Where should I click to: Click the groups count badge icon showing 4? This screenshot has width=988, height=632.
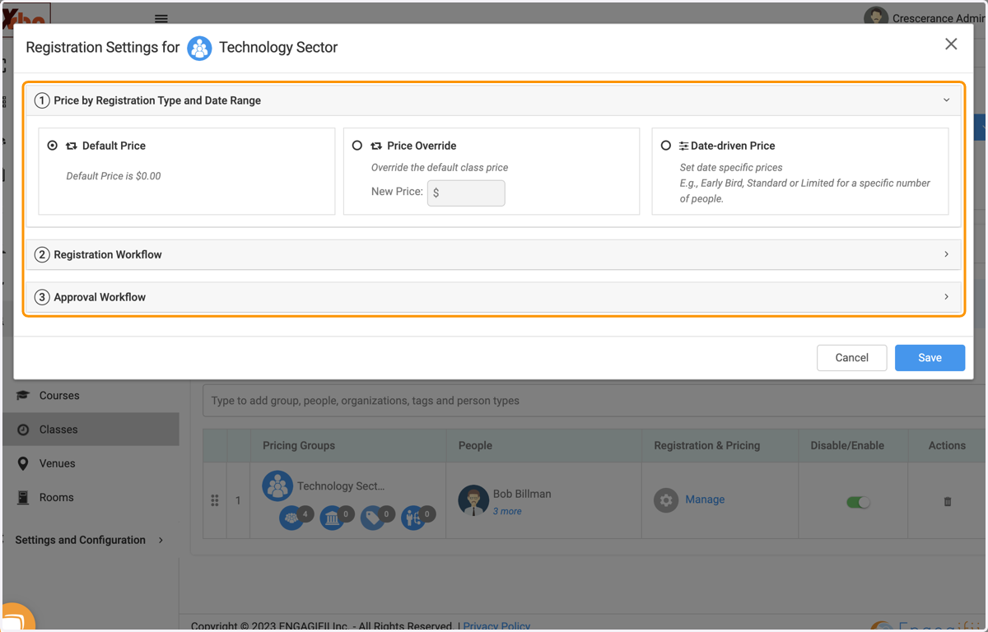coord(291,518)
